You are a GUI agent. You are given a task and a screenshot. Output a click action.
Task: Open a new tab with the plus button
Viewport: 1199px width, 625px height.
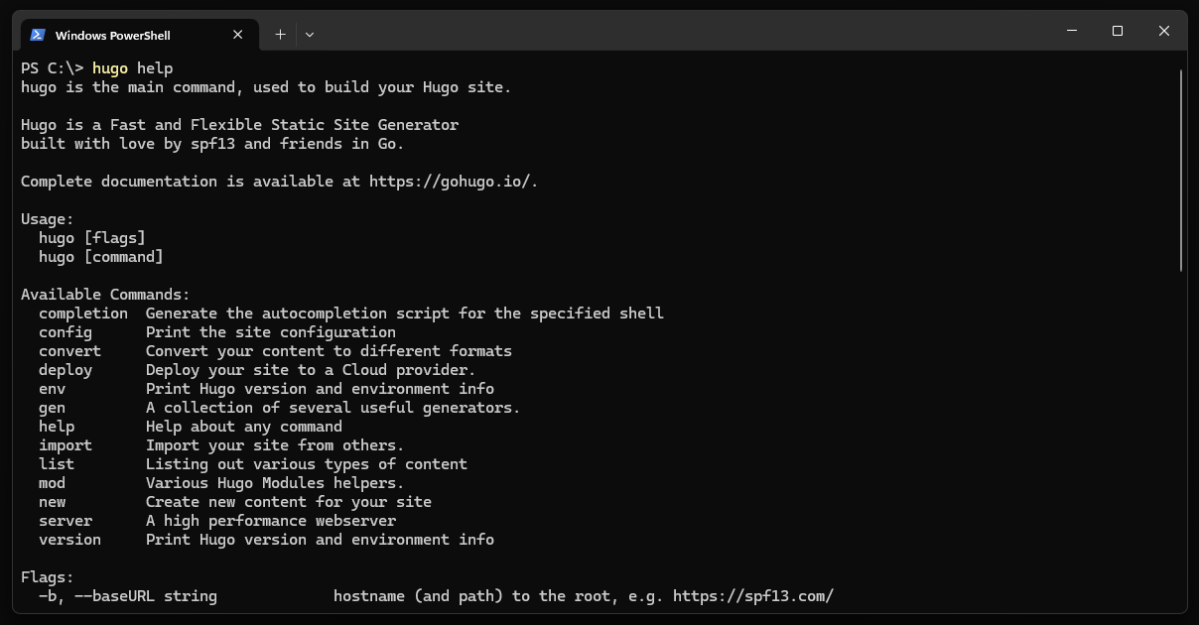point(280,35)
